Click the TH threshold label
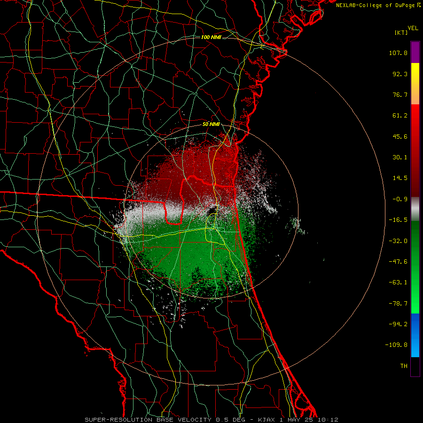Image resolution: width=423 pixels, height=423 pixels. 404,366
